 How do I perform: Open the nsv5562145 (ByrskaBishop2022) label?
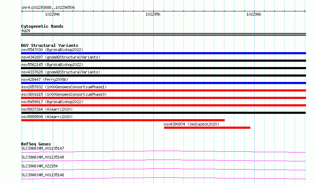(x=52, y=65)
